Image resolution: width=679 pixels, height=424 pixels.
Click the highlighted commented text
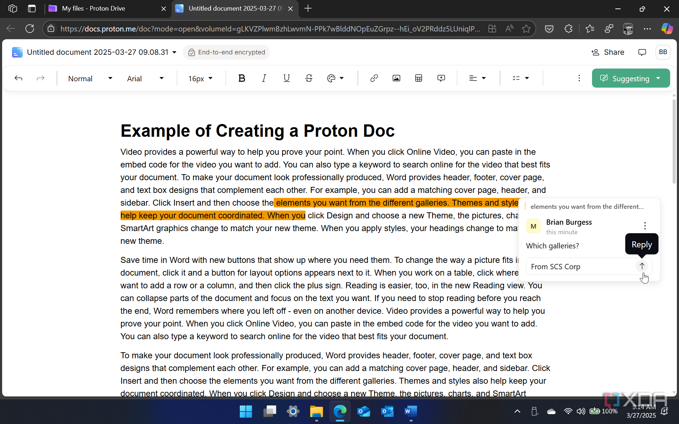(319, 209)
